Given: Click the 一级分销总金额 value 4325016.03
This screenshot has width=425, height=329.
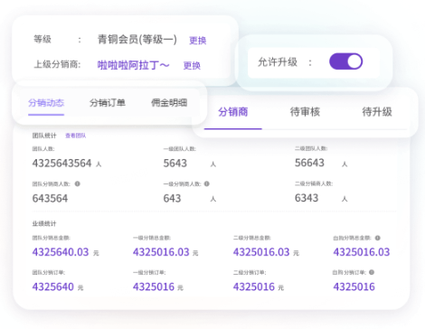Looking at the screenshot, I should (x=161, y=252).
